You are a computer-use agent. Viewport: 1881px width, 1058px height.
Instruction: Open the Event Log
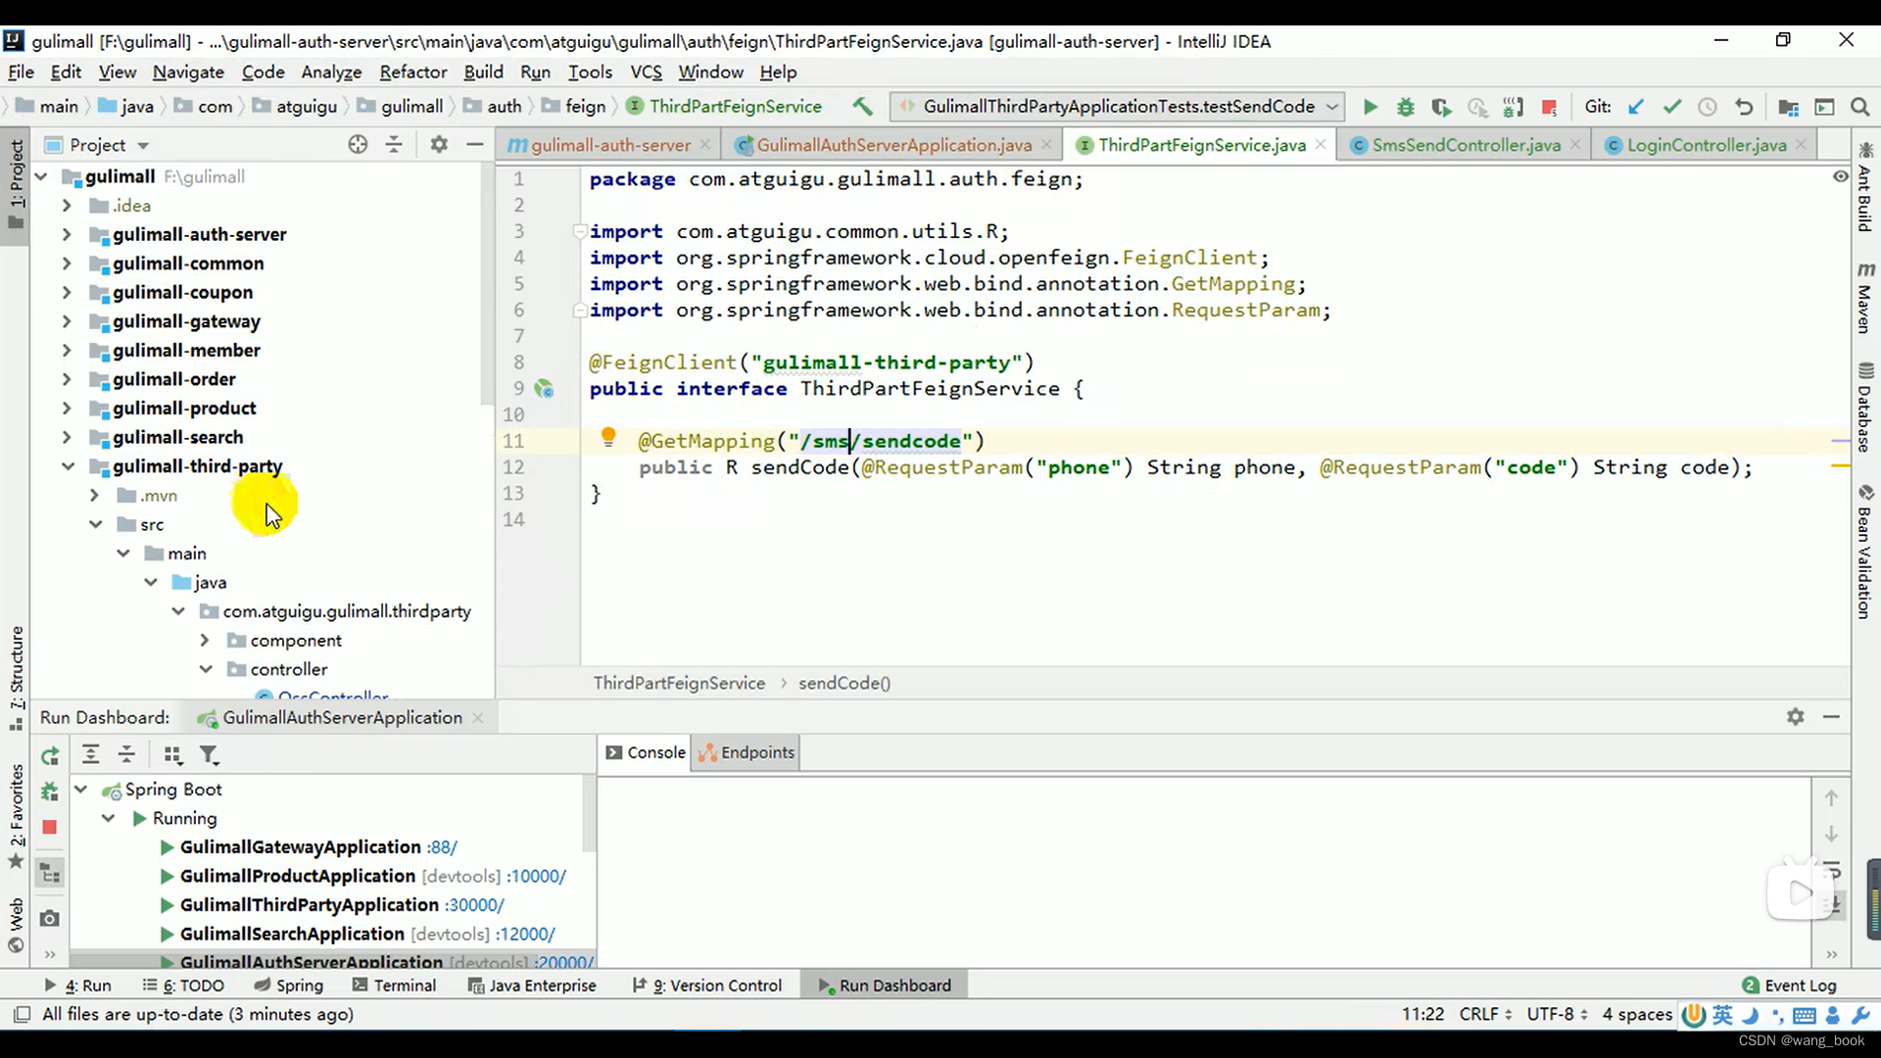click(x=1789, y=986)
